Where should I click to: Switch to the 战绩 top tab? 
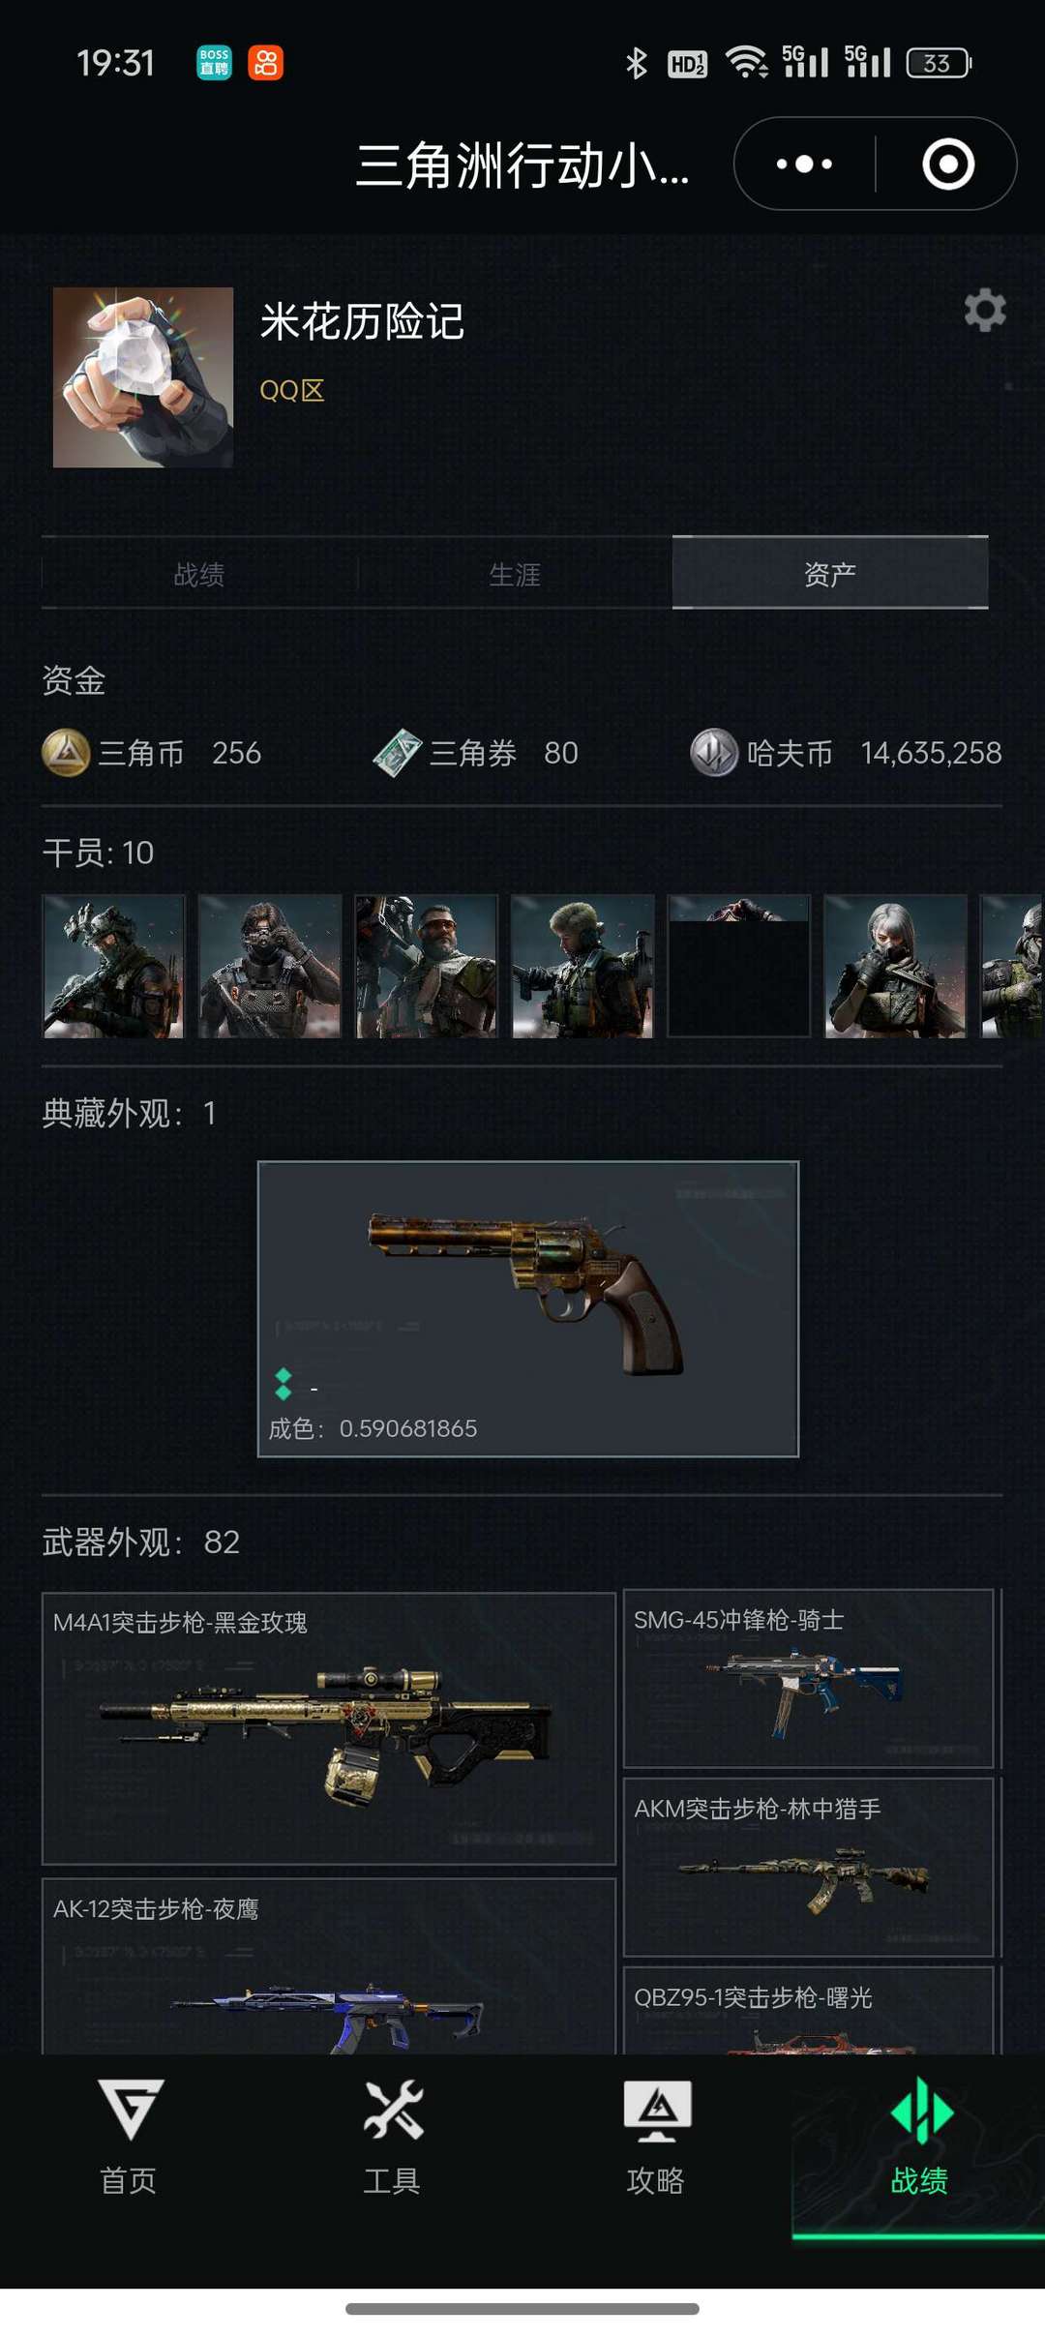[199, 574]
